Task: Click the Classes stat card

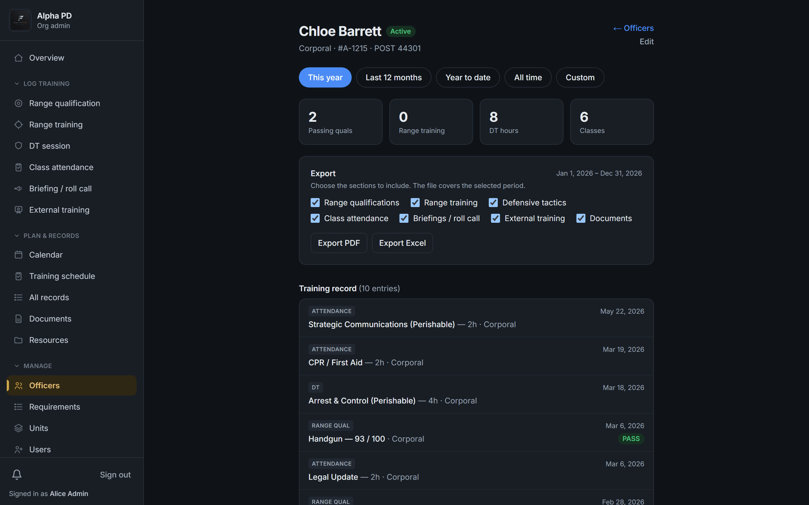Action: point(612,122)
